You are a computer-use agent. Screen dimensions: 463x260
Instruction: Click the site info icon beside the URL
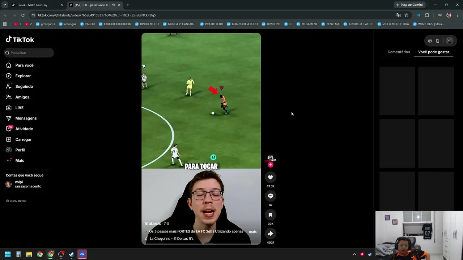[x=33, y=15]
